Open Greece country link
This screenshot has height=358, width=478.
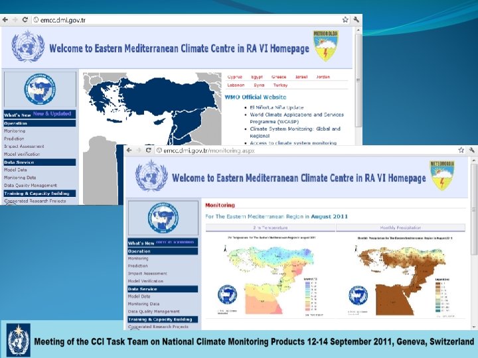(279, 77)
